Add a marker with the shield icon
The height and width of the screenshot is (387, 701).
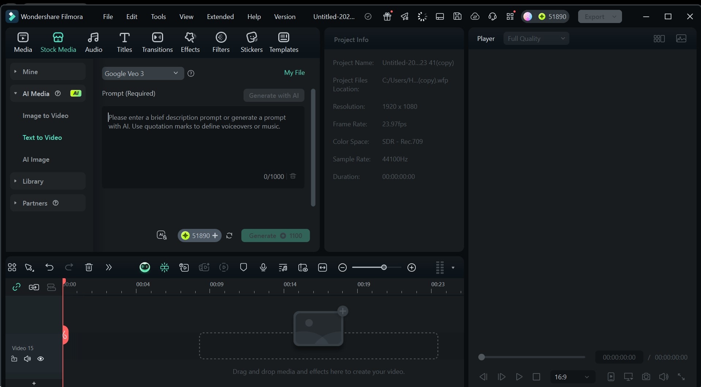[244, 267]
